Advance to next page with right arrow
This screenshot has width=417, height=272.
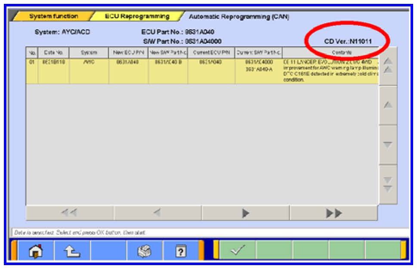pyautogui.click(x=246, y=213)
